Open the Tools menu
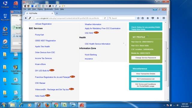192x108 pixels. click(x=57, y=9)
